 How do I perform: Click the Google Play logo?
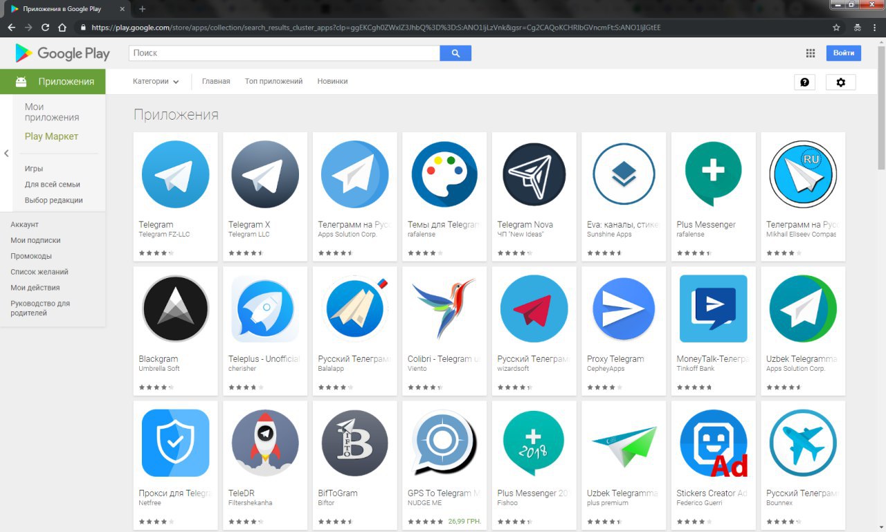62,53
